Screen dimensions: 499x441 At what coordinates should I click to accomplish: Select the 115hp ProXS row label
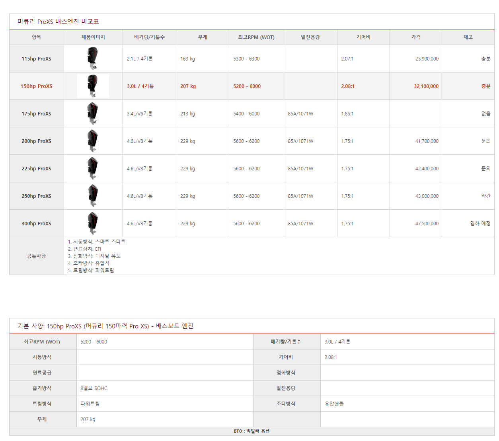click(x=37, y=59)
